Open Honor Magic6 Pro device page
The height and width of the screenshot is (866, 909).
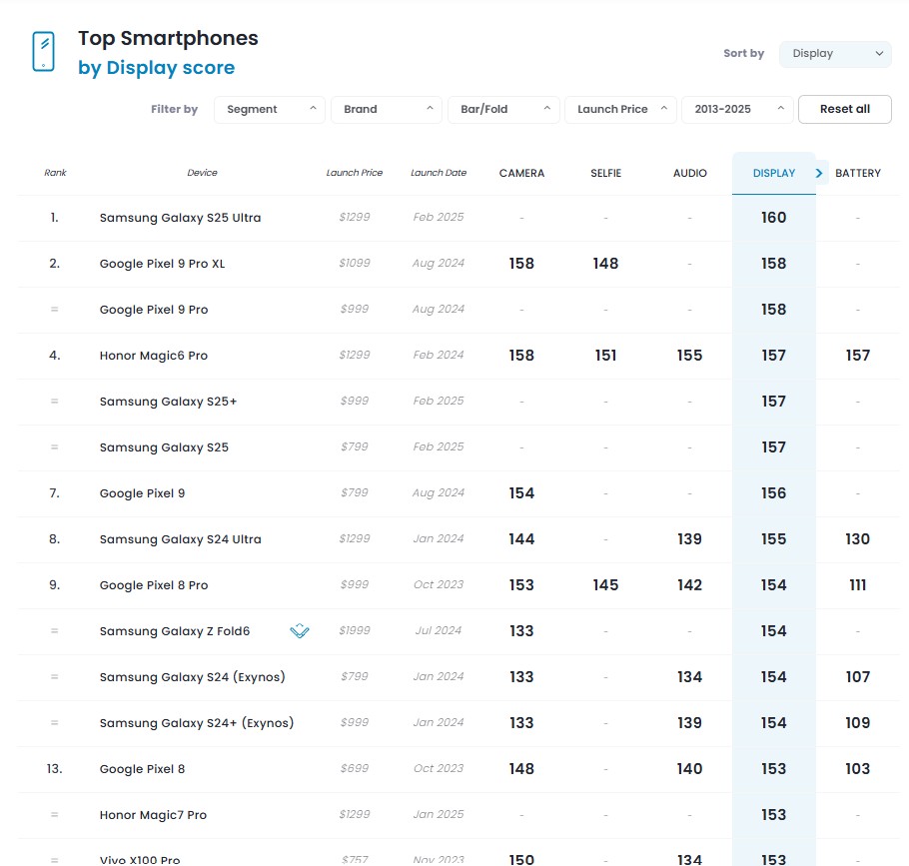154,356
